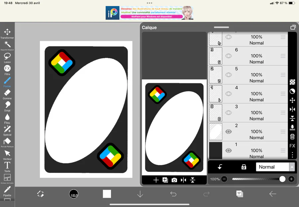299x207 pixels.
Task: Detach the Calque panel window icon
Action: click(x=293, y=27)
